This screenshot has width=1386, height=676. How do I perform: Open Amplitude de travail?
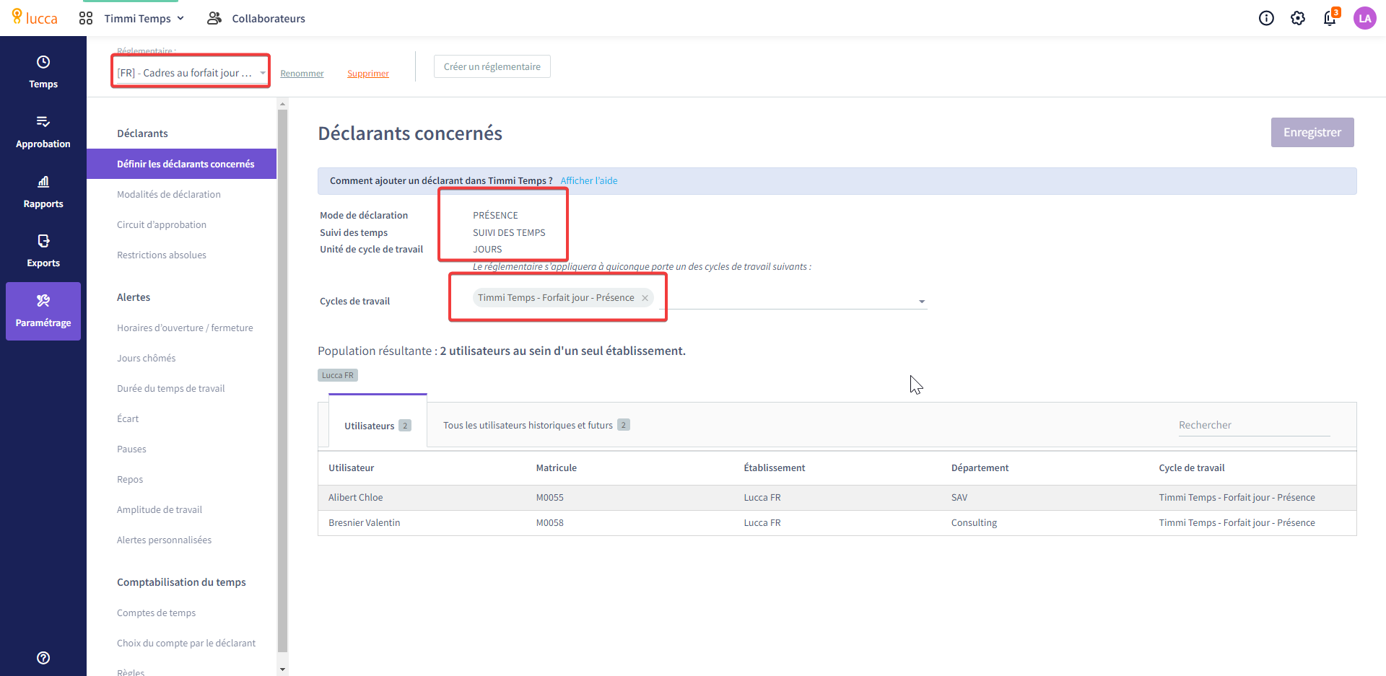[160, 509]
